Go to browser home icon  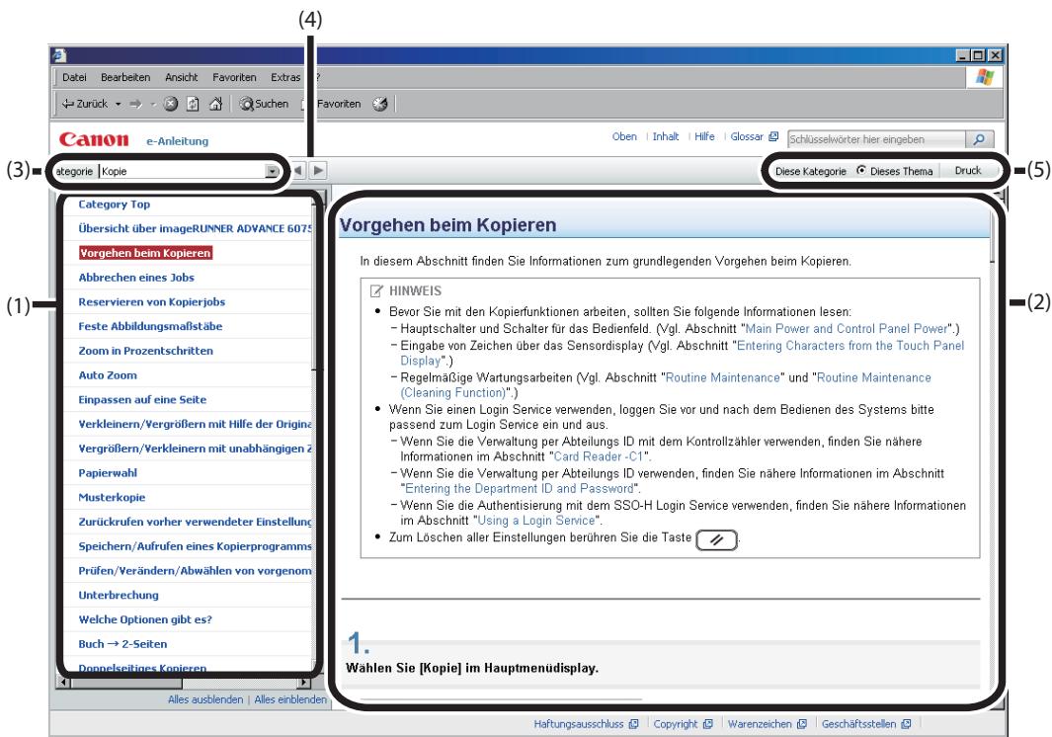click(x=215, y=104)
